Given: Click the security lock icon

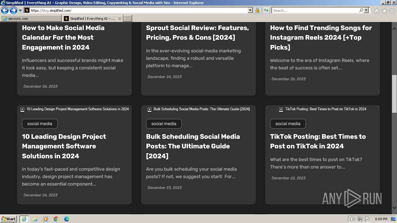Looking at the screenshot, I should pyautogui.click(x=257, y=11).
